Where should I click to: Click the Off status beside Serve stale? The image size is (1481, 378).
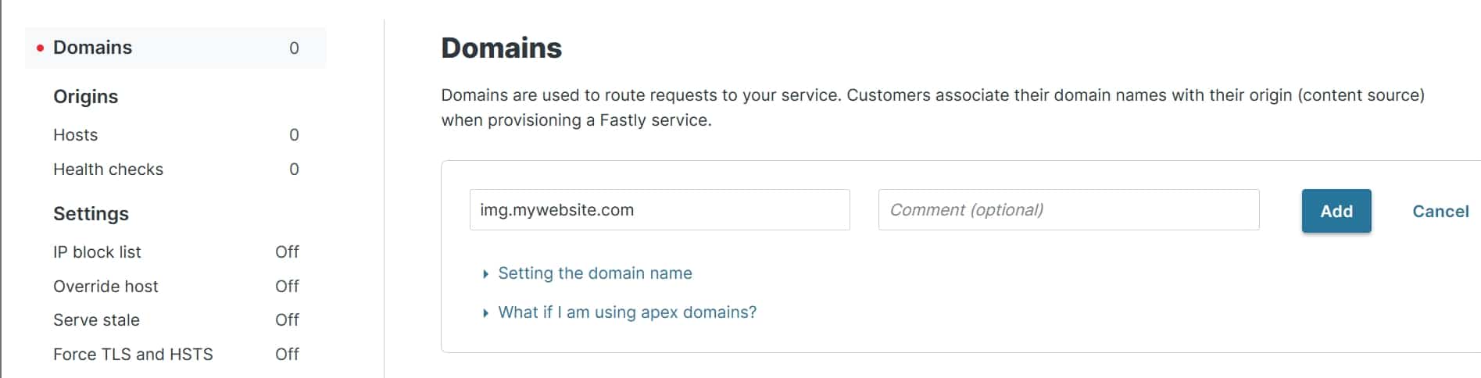[287, 320]
